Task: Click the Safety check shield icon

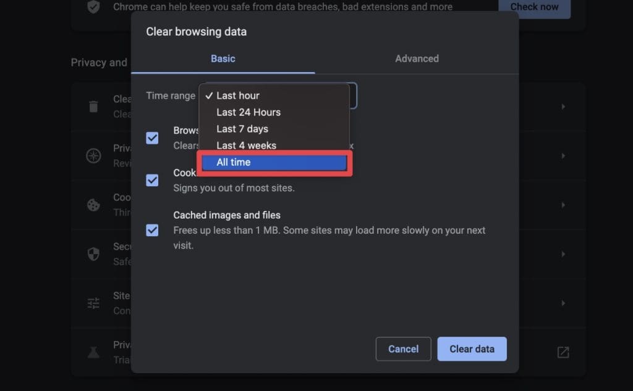Action: [x=93, y=7]
